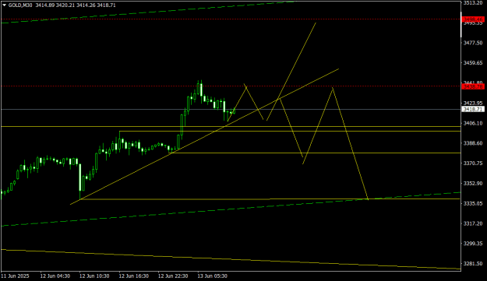487x281 pixels.
Task: Click the 13 Jun 05:30 time label
Action: click(x=213, y=276)
